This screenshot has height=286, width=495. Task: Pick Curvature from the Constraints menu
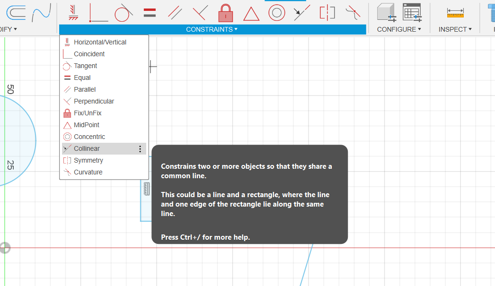[x=104, y=172]
